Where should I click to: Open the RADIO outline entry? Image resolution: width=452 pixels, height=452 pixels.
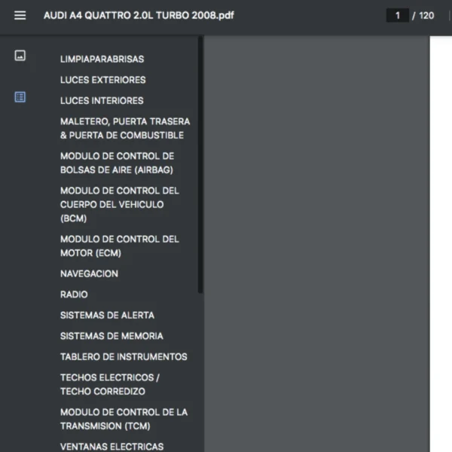coord(74,295)
